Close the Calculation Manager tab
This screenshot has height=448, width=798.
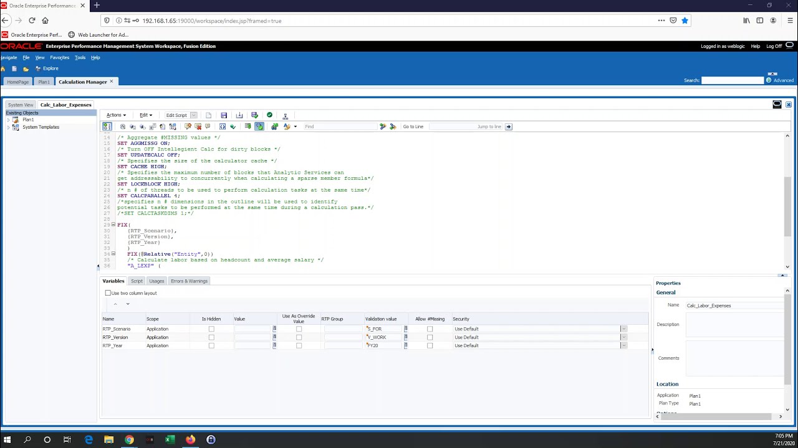click(x=112, y=82)
